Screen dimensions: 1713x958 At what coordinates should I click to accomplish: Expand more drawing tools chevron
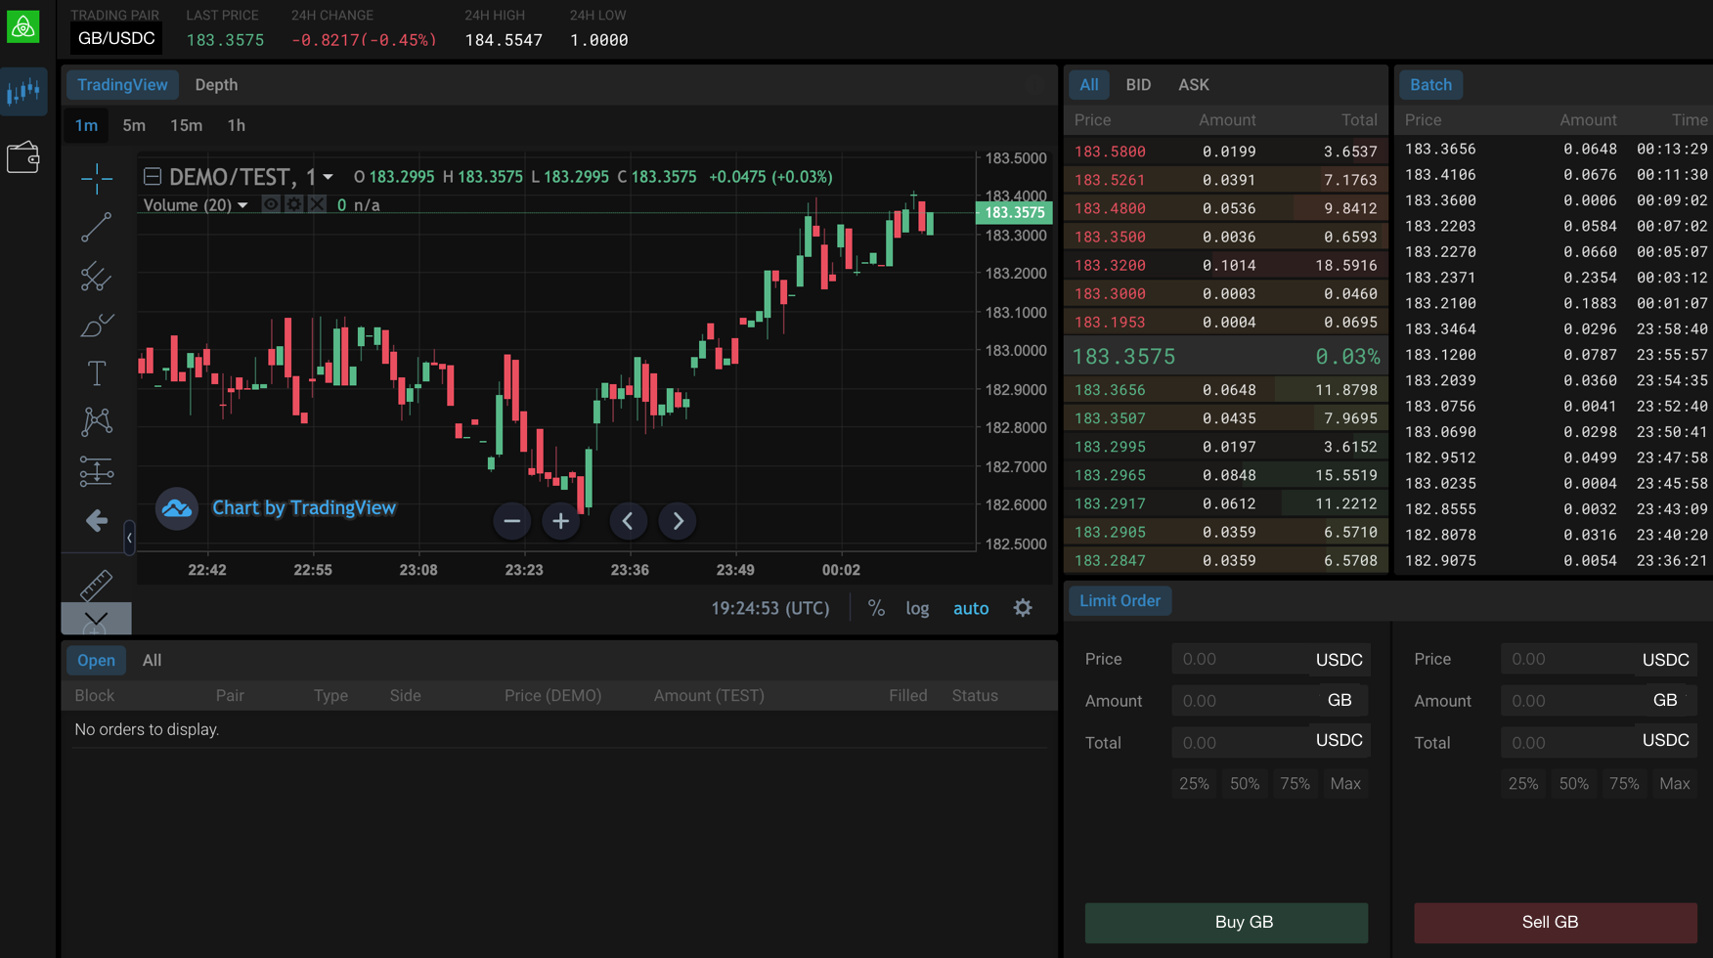click(x=96, y=619)
